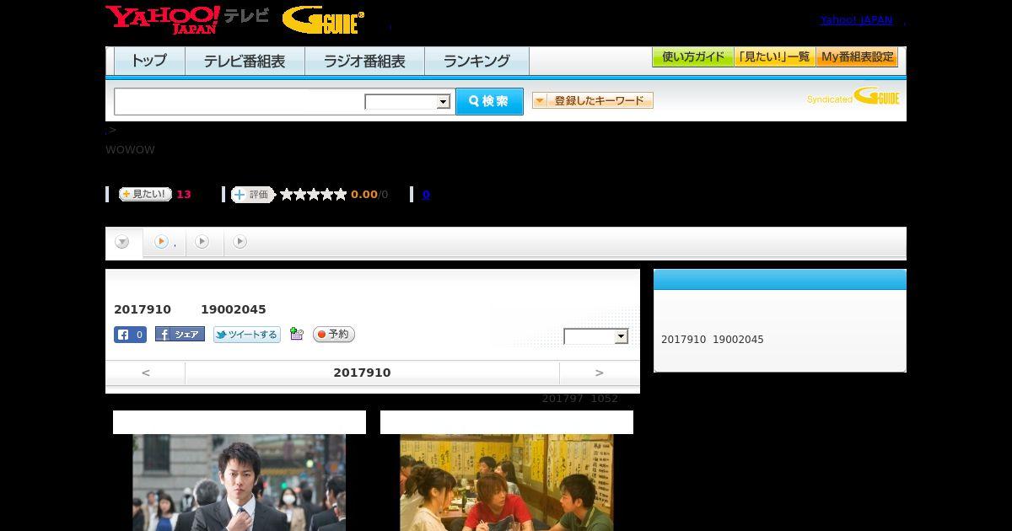The width and height of the screenshot is (1012, 531).
Task: Click the add-to-calendar icon
Action: coord(296,334)
